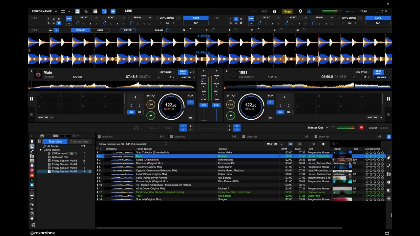Open Explorer computer icon in browser sidebar

point(32,194)
